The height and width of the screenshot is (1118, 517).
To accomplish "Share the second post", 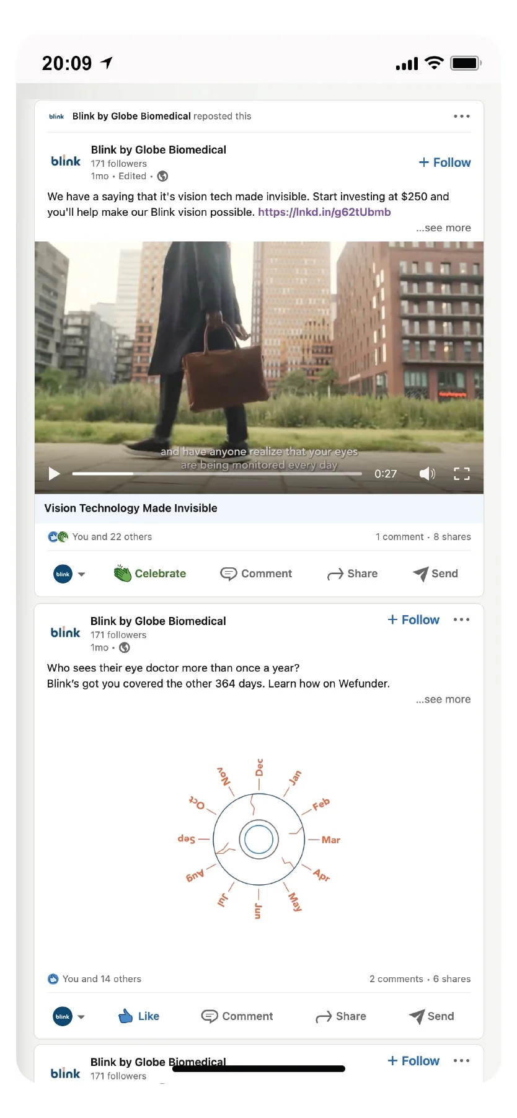I will [341, 1016].
